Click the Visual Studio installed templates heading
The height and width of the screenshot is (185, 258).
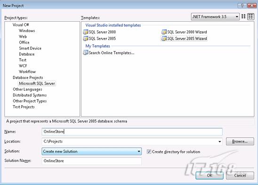[x=113, y=25]
